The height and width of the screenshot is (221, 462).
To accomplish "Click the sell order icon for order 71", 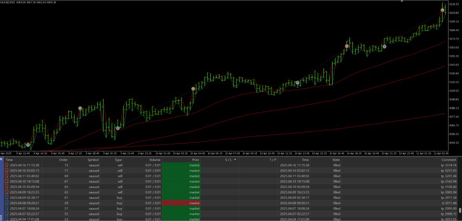I will pos(7,171).
